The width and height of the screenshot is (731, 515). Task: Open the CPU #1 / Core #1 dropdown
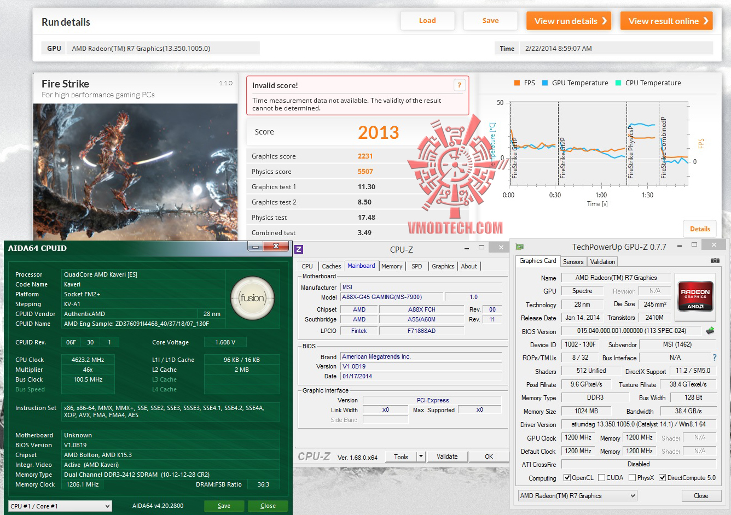point(60,506)
